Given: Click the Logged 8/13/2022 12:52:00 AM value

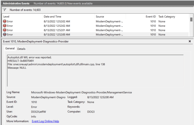Looking at the screenshot, I should [100, 97].
